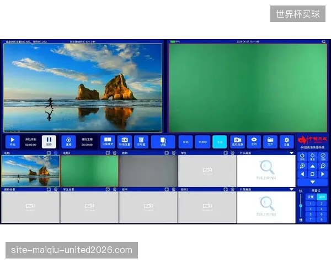This screenshot has width=331, height=264.
Task: Open the 分屏模式 split-screen mode
Action: coord(108,142)
